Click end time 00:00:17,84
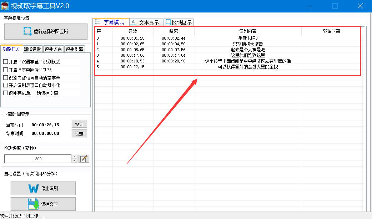Image resolution: width=372 pixels, height=219 pixels. (174, 55)
